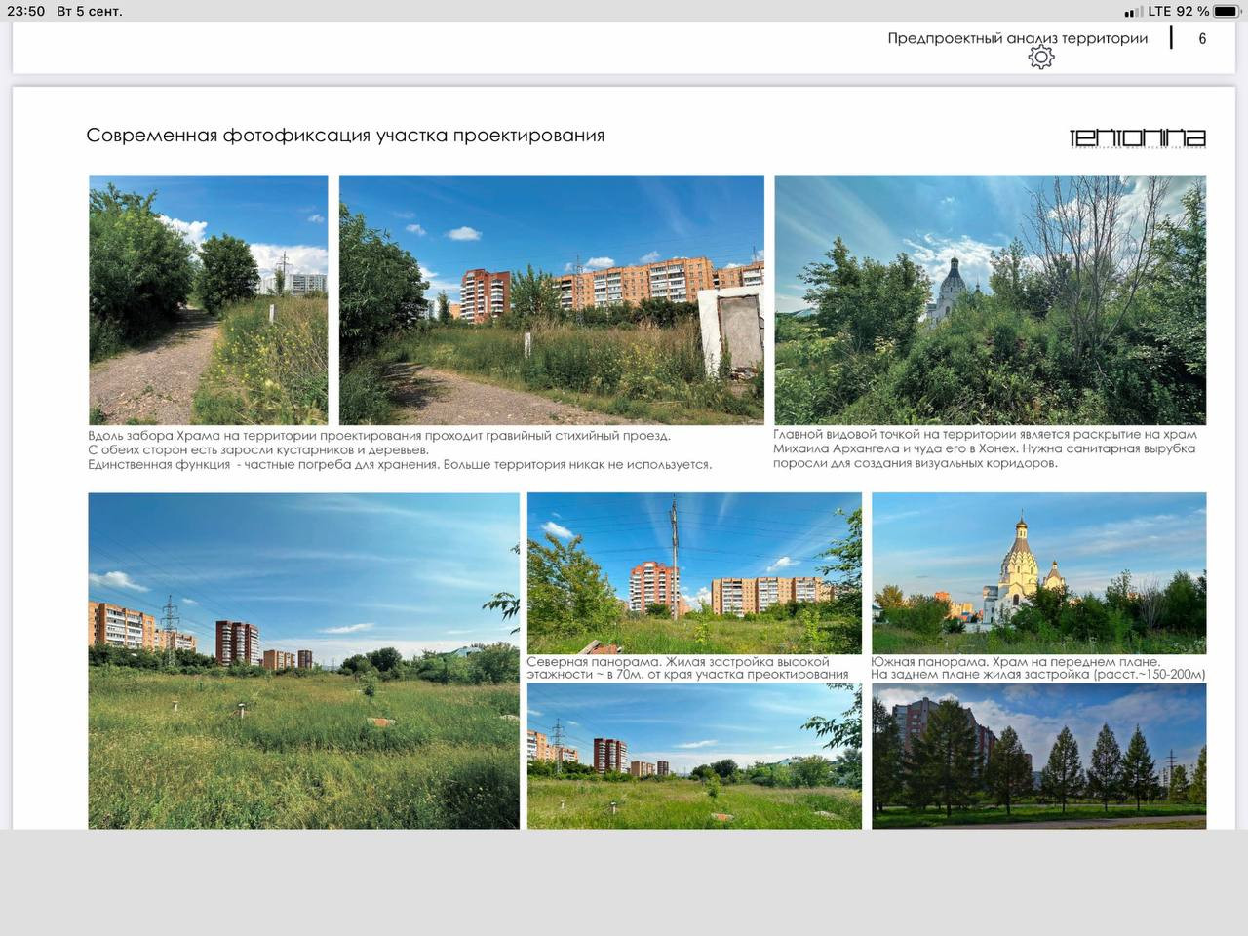Tap the cellular signal bars indicator
The height and width of the screenshot is (936, 1248).
[1133, 12]
